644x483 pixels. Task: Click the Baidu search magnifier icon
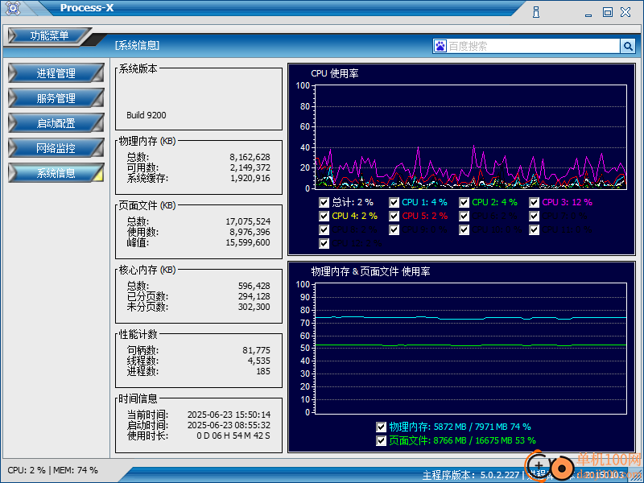(628, 46)
